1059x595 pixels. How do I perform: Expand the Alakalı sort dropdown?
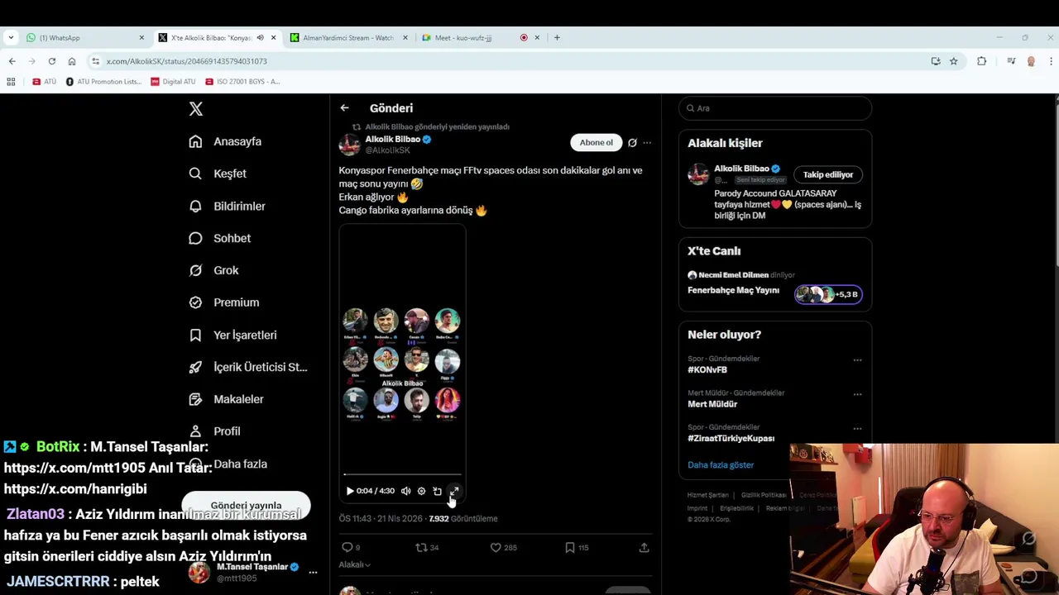(x=354, y=564)
